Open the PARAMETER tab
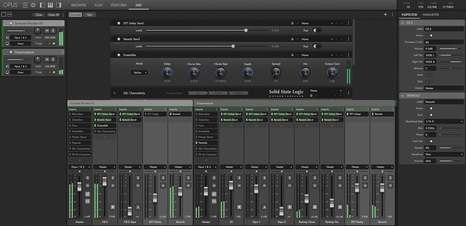Screen dimensions: 466x226 (x=431, y=14)
